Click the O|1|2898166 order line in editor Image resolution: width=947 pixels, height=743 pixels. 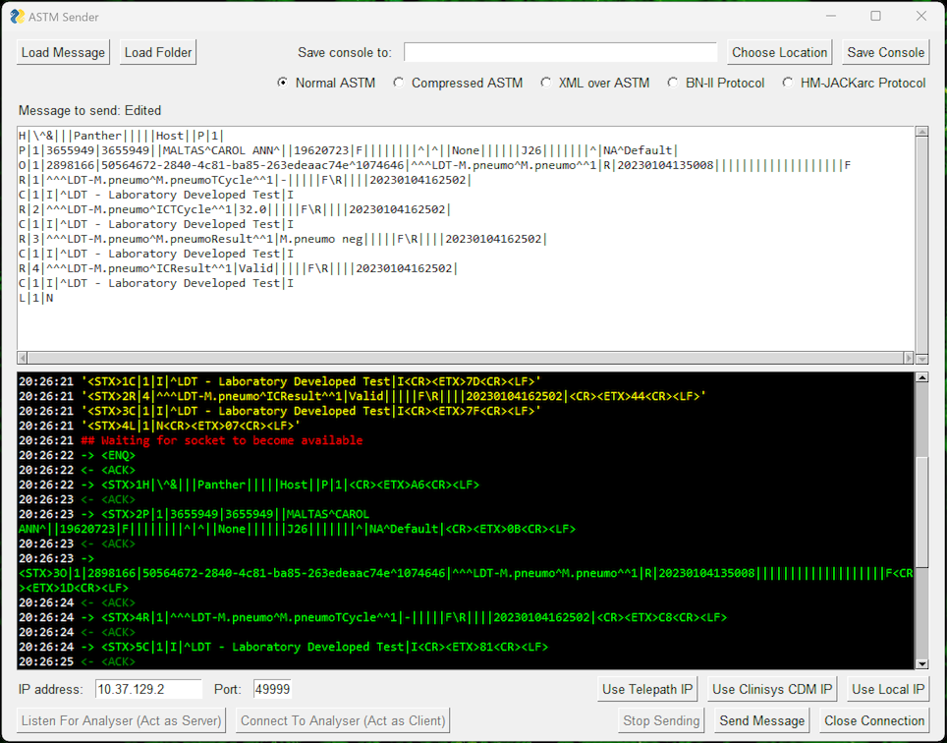point(435,165)
